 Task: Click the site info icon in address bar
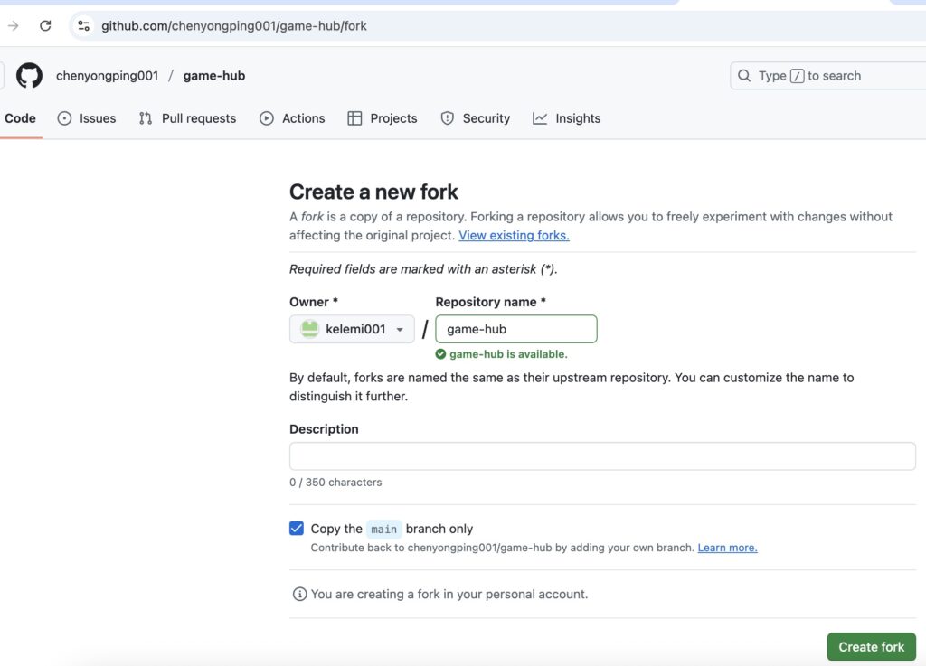(x=83, y=25)
